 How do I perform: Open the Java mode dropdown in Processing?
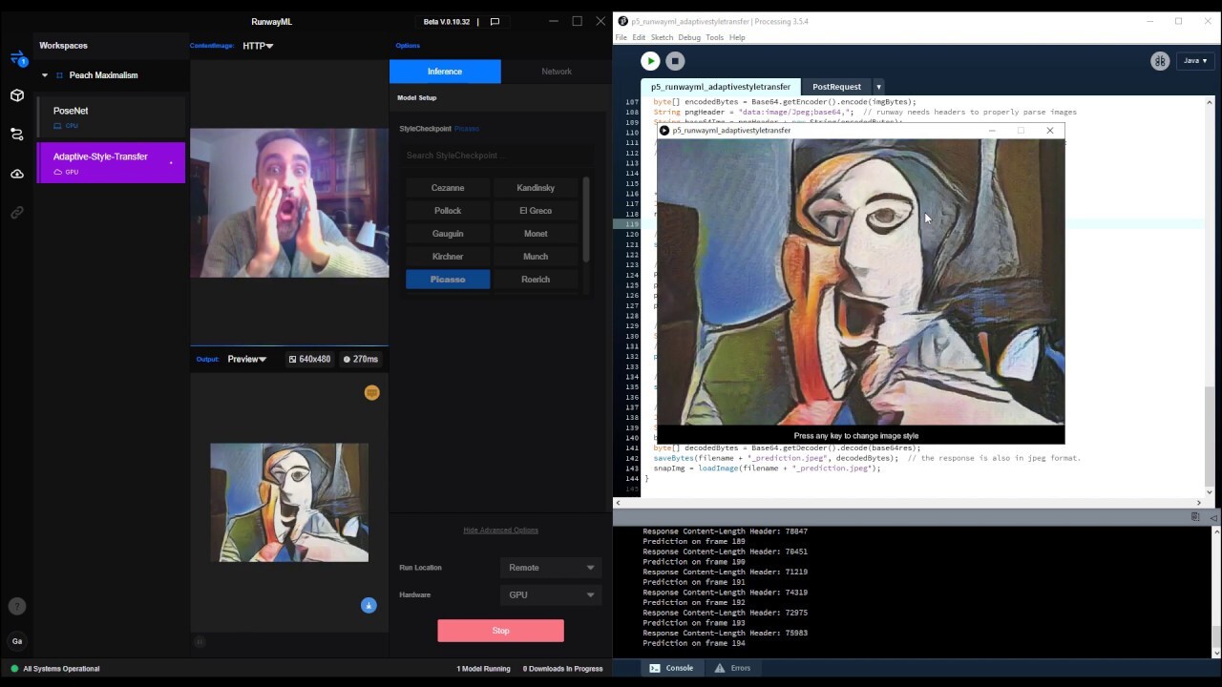coord(1195,61)
